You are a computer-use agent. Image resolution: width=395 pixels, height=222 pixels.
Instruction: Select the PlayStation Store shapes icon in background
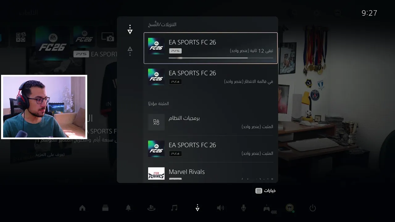pyautogui.click(x=21, y=37)
